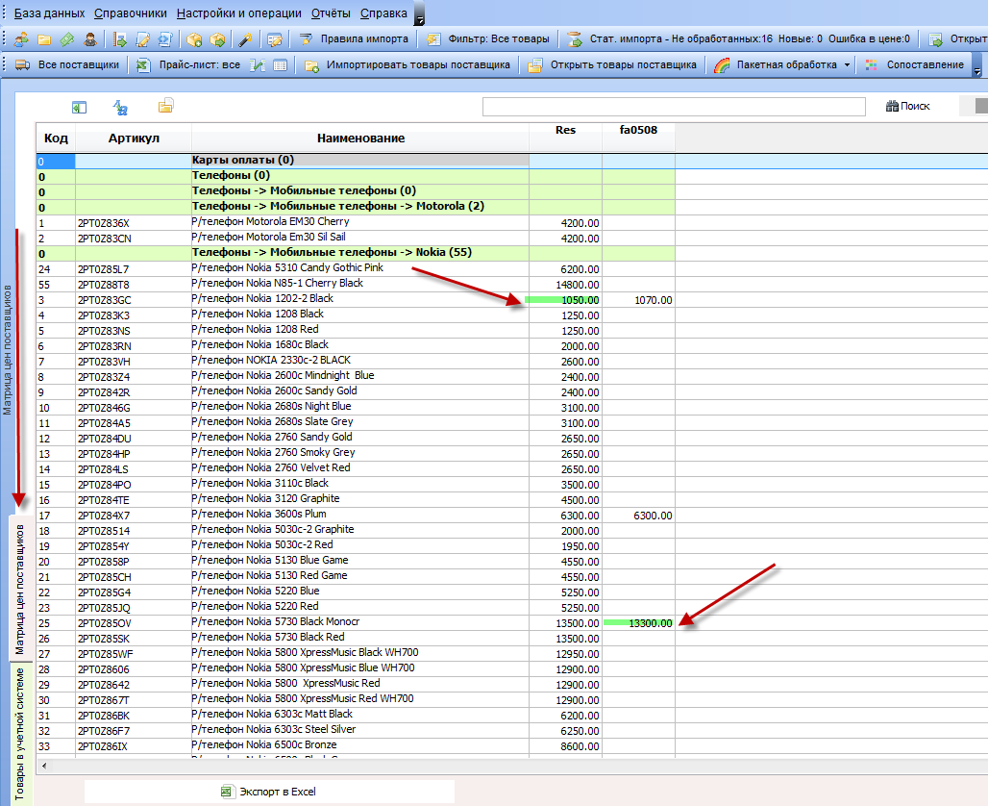Click 'Импортировать товары поставщика'
Image resolution: width=988 pixels, height=806 pixels.
point(408,65)
